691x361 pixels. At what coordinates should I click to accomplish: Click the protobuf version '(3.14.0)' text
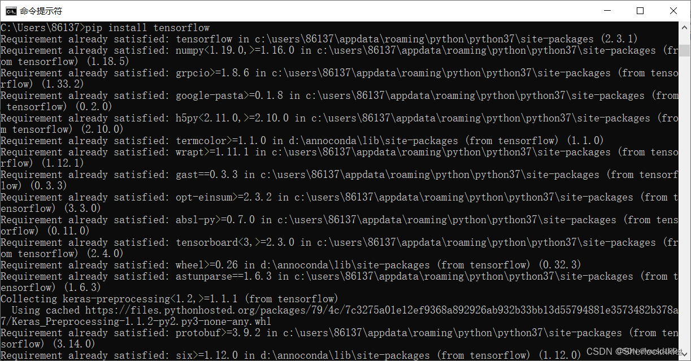(x=74, y=344)
